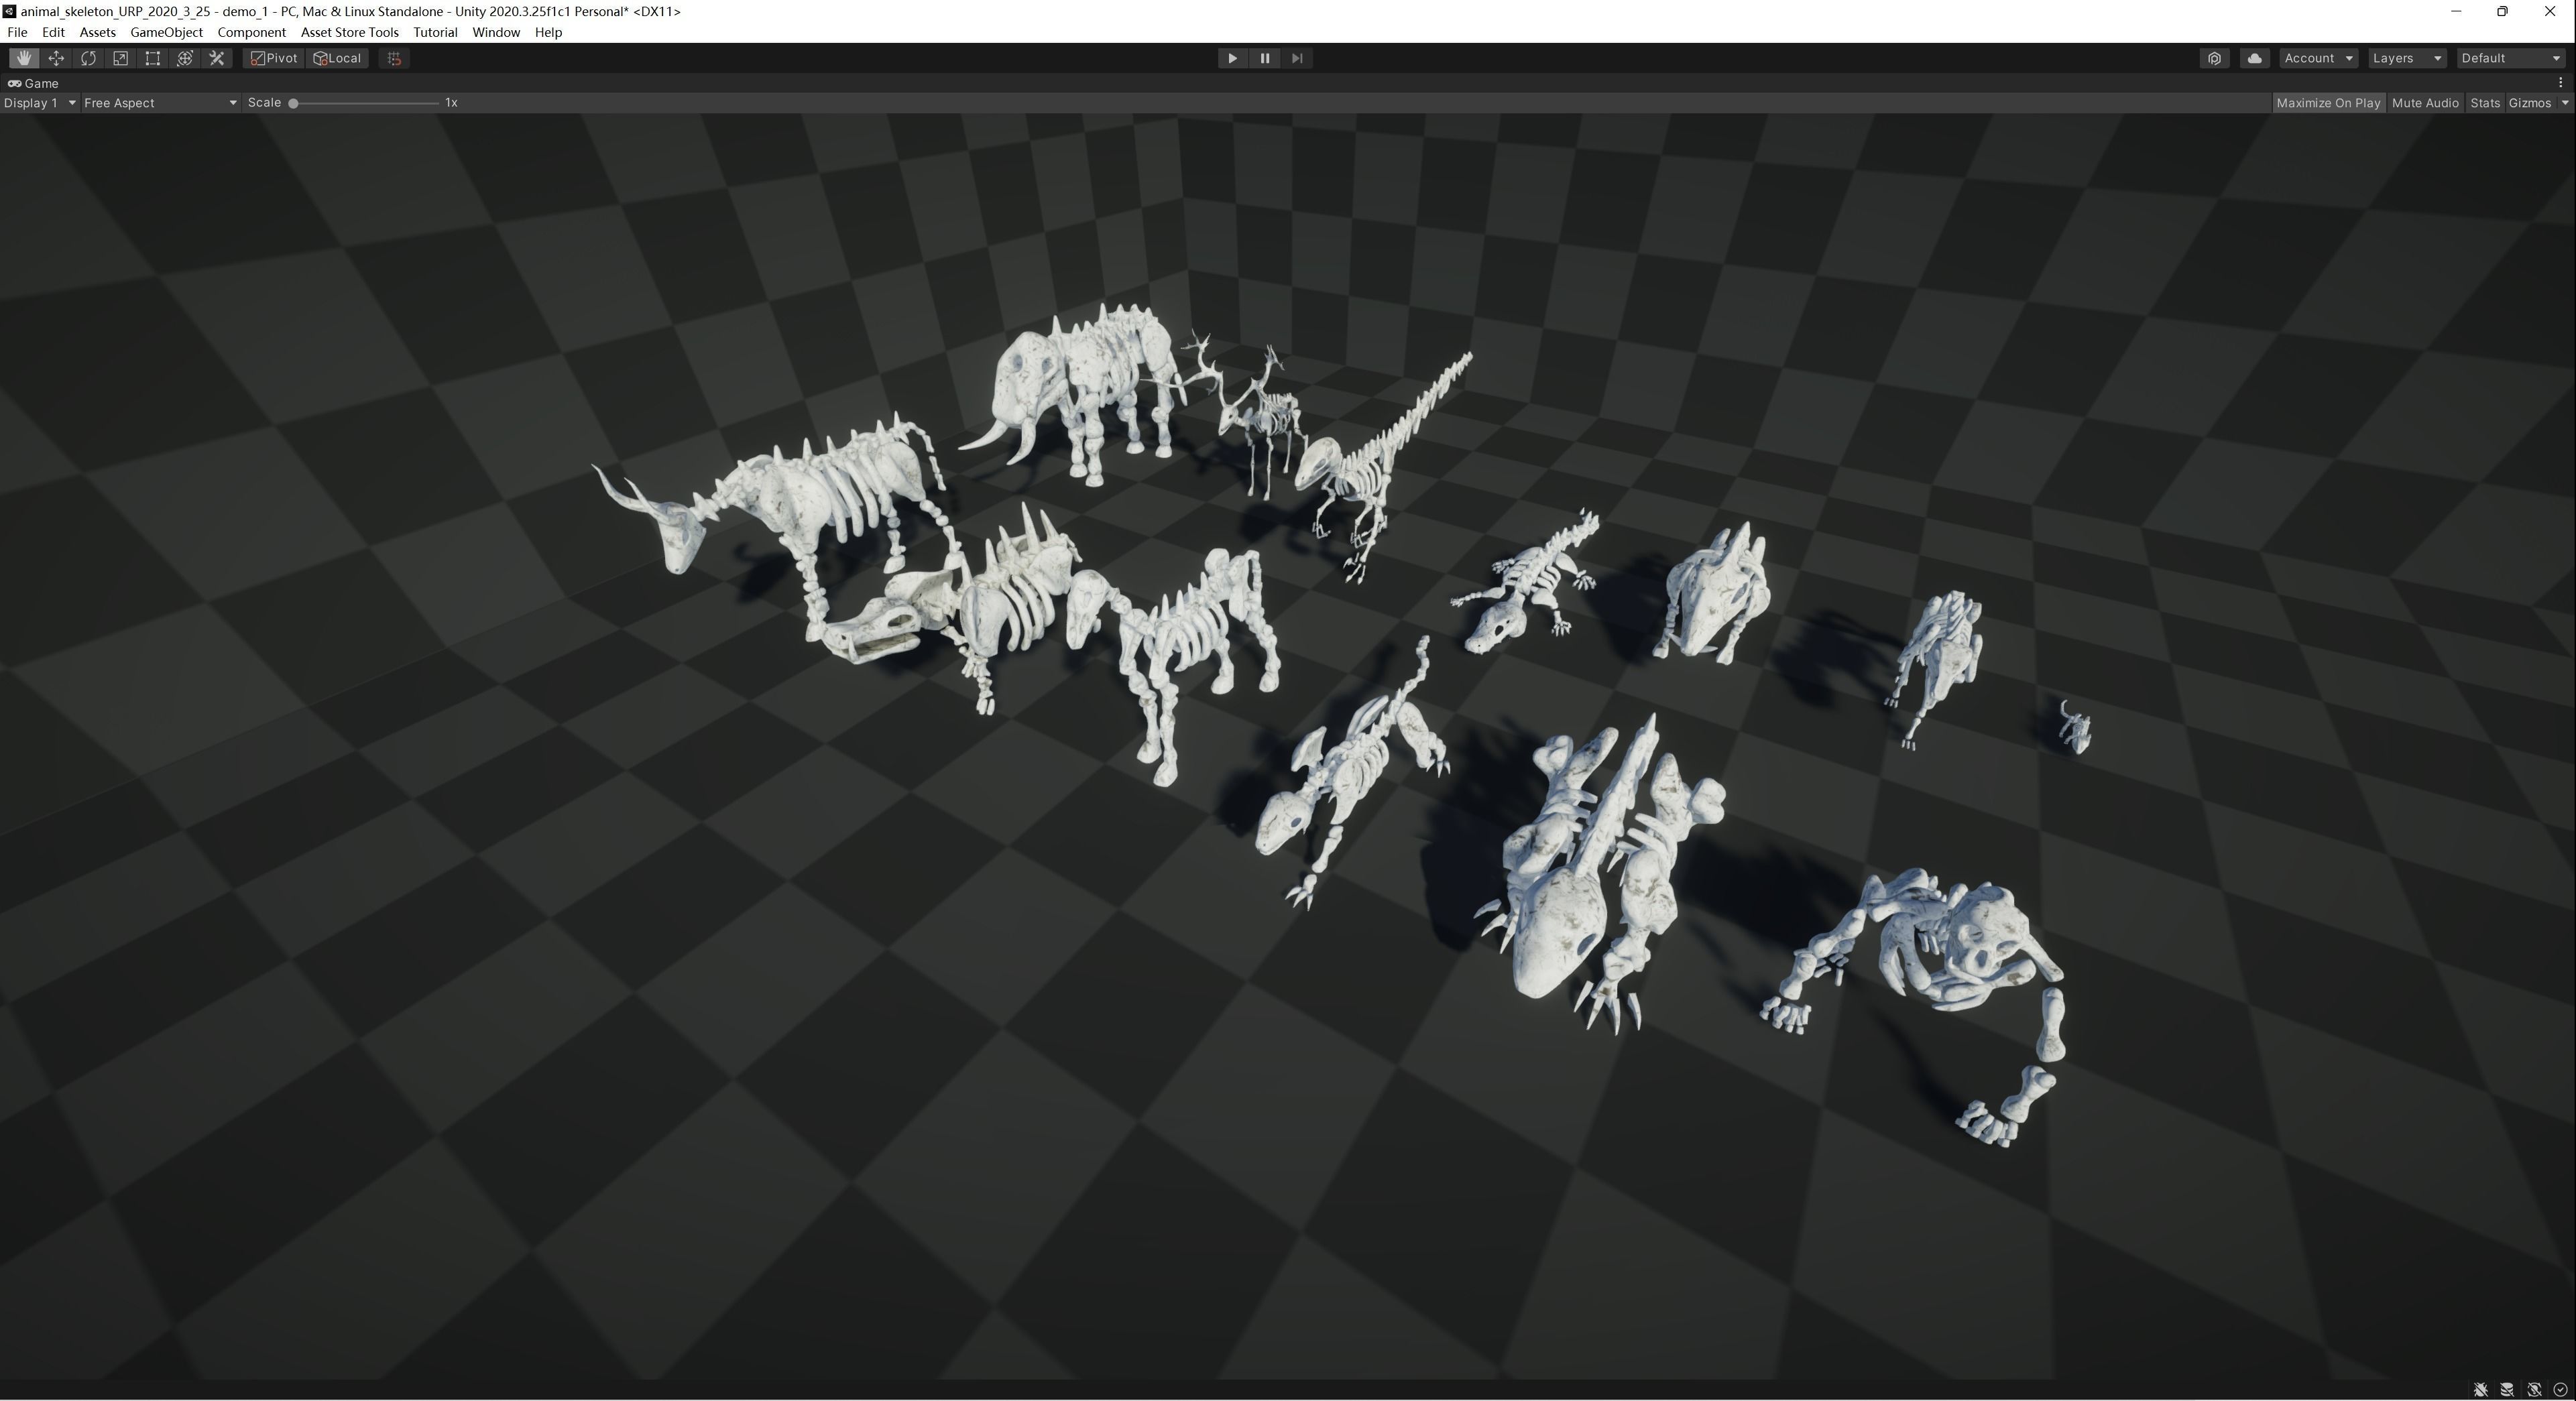Open the Help menu

point(548,32)
